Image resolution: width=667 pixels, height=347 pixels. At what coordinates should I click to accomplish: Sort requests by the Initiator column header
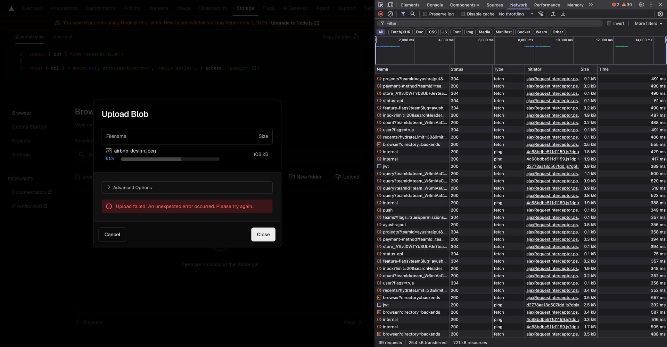click(x=552, y=69)
